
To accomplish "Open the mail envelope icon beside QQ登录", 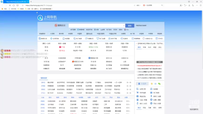I will coord(156,84).
